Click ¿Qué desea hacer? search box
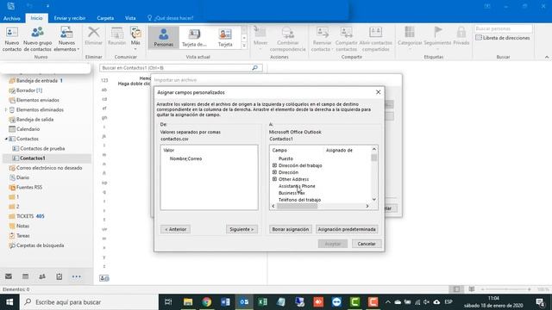 [x=171, y=18]
